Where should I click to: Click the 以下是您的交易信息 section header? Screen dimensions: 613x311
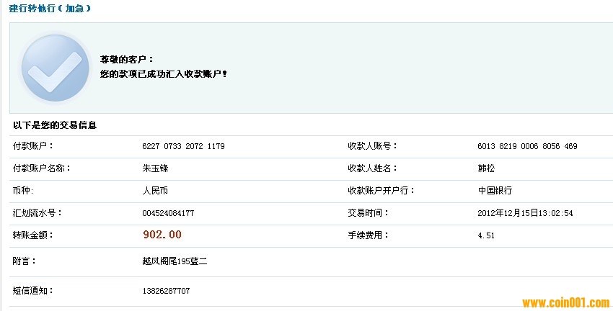55,125
